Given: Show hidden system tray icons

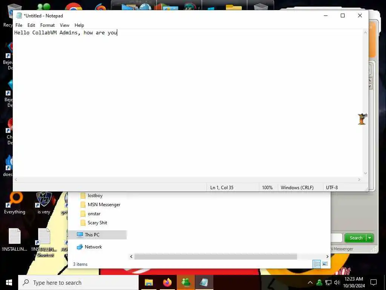Looking at the screenshot, I should click(x=310, y=282).
